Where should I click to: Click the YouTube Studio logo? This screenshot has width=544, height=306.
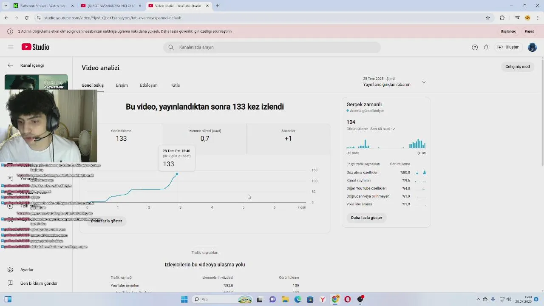click(x=35, y=47)
